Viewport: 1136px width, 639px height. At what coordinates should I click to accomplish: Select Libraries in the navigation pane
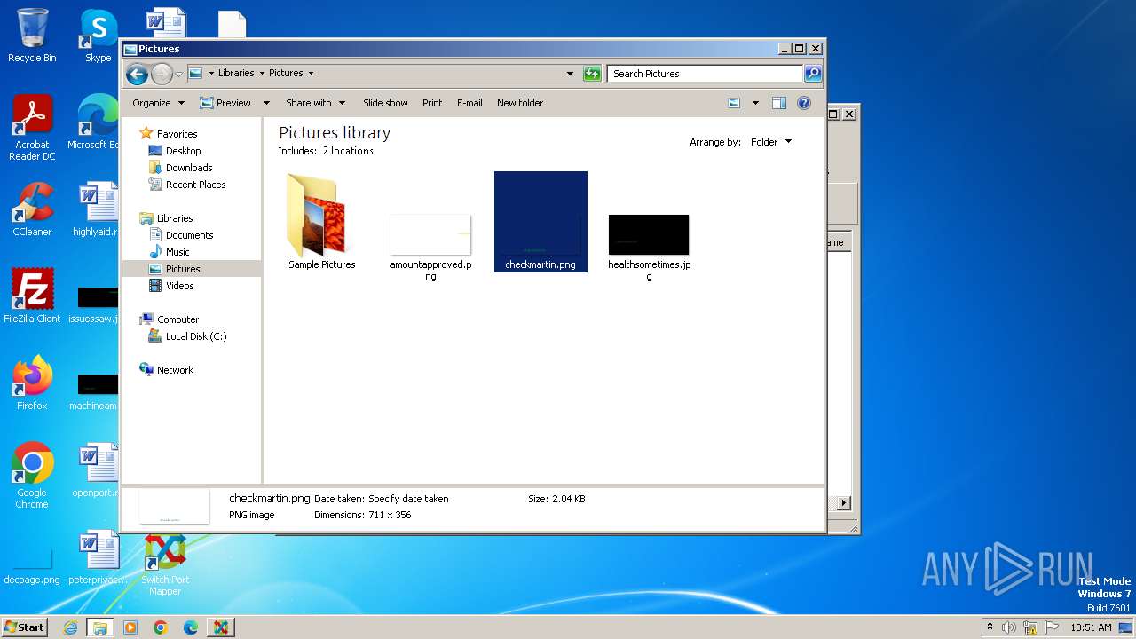175,218
